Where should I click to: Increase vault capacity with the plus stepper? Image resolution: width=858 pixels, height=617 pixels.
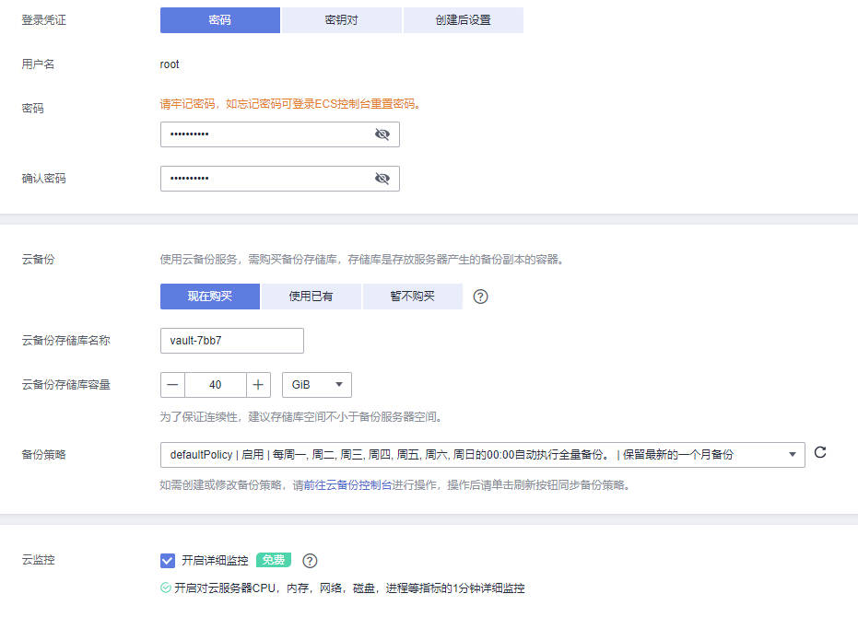click(256, 384)
